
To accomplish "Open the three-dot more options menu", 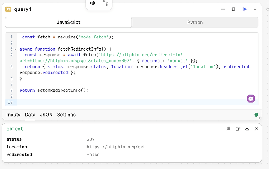I will (x=256, y=9).
